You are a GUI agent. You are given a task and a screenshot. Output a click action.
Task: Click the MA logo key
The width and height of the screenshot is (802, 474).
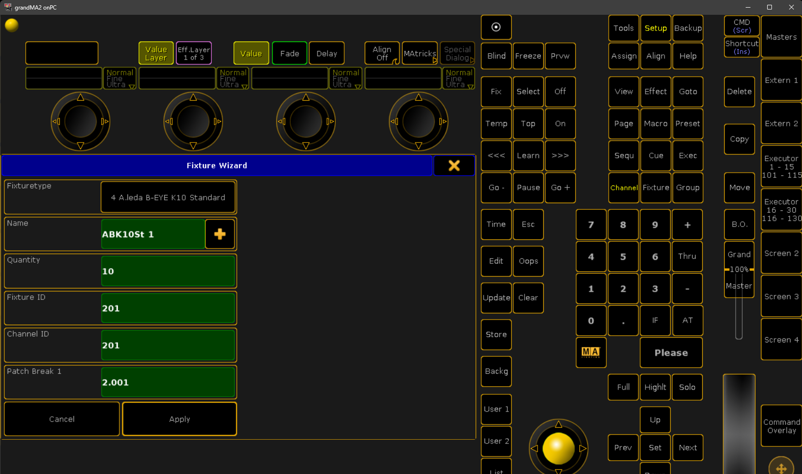591,352
